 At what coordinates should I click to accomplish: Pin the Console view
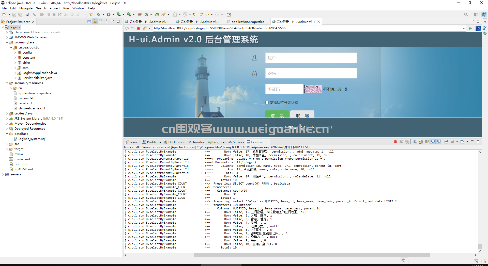click(x=446, y=142)
